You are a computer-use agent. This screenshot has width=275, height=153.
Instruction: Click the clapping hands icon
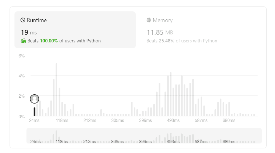coord(23,41)
